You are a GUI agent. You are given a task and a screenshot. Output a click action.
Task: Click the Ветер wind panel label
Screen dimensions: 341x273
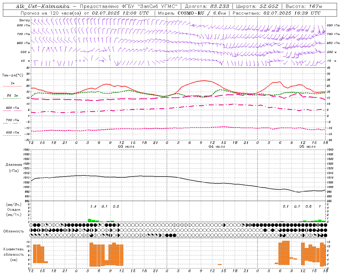click(25, 20)
